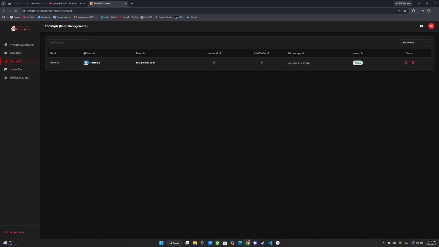Open the status filter dropdown
439x247 pixels.
pos(415,43)
